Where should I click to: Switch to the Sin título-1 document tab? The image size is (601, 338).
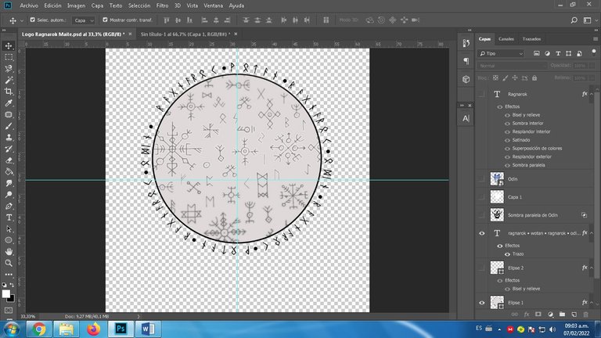tap(185, 34)
